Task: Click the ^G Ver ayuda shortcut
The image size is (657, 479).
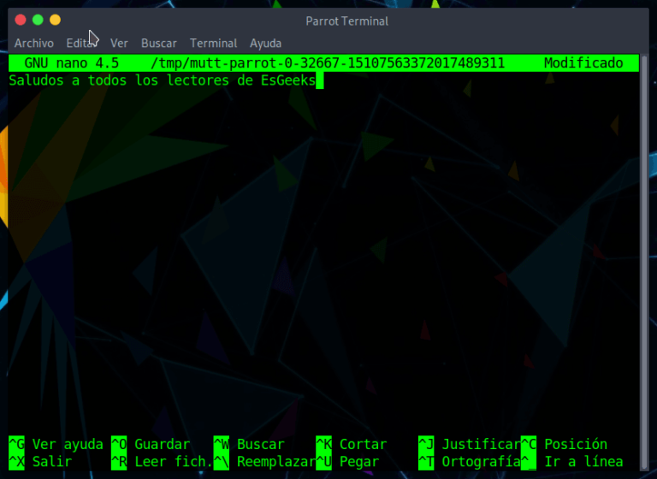Action: [x=56, y=444]
